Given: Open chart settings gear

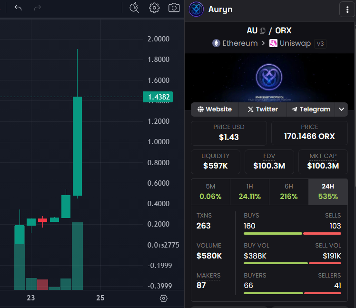Looking at the screenshot, I should click(154, 8).
